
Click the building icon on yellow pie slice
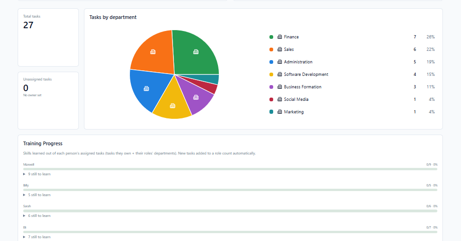pyautogui.click(x=173, y=105)
